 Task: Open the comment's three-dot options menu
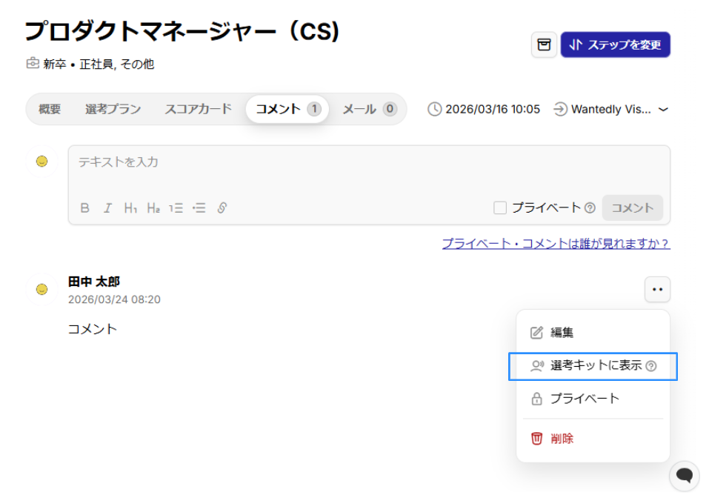click(x=657, y=289)
